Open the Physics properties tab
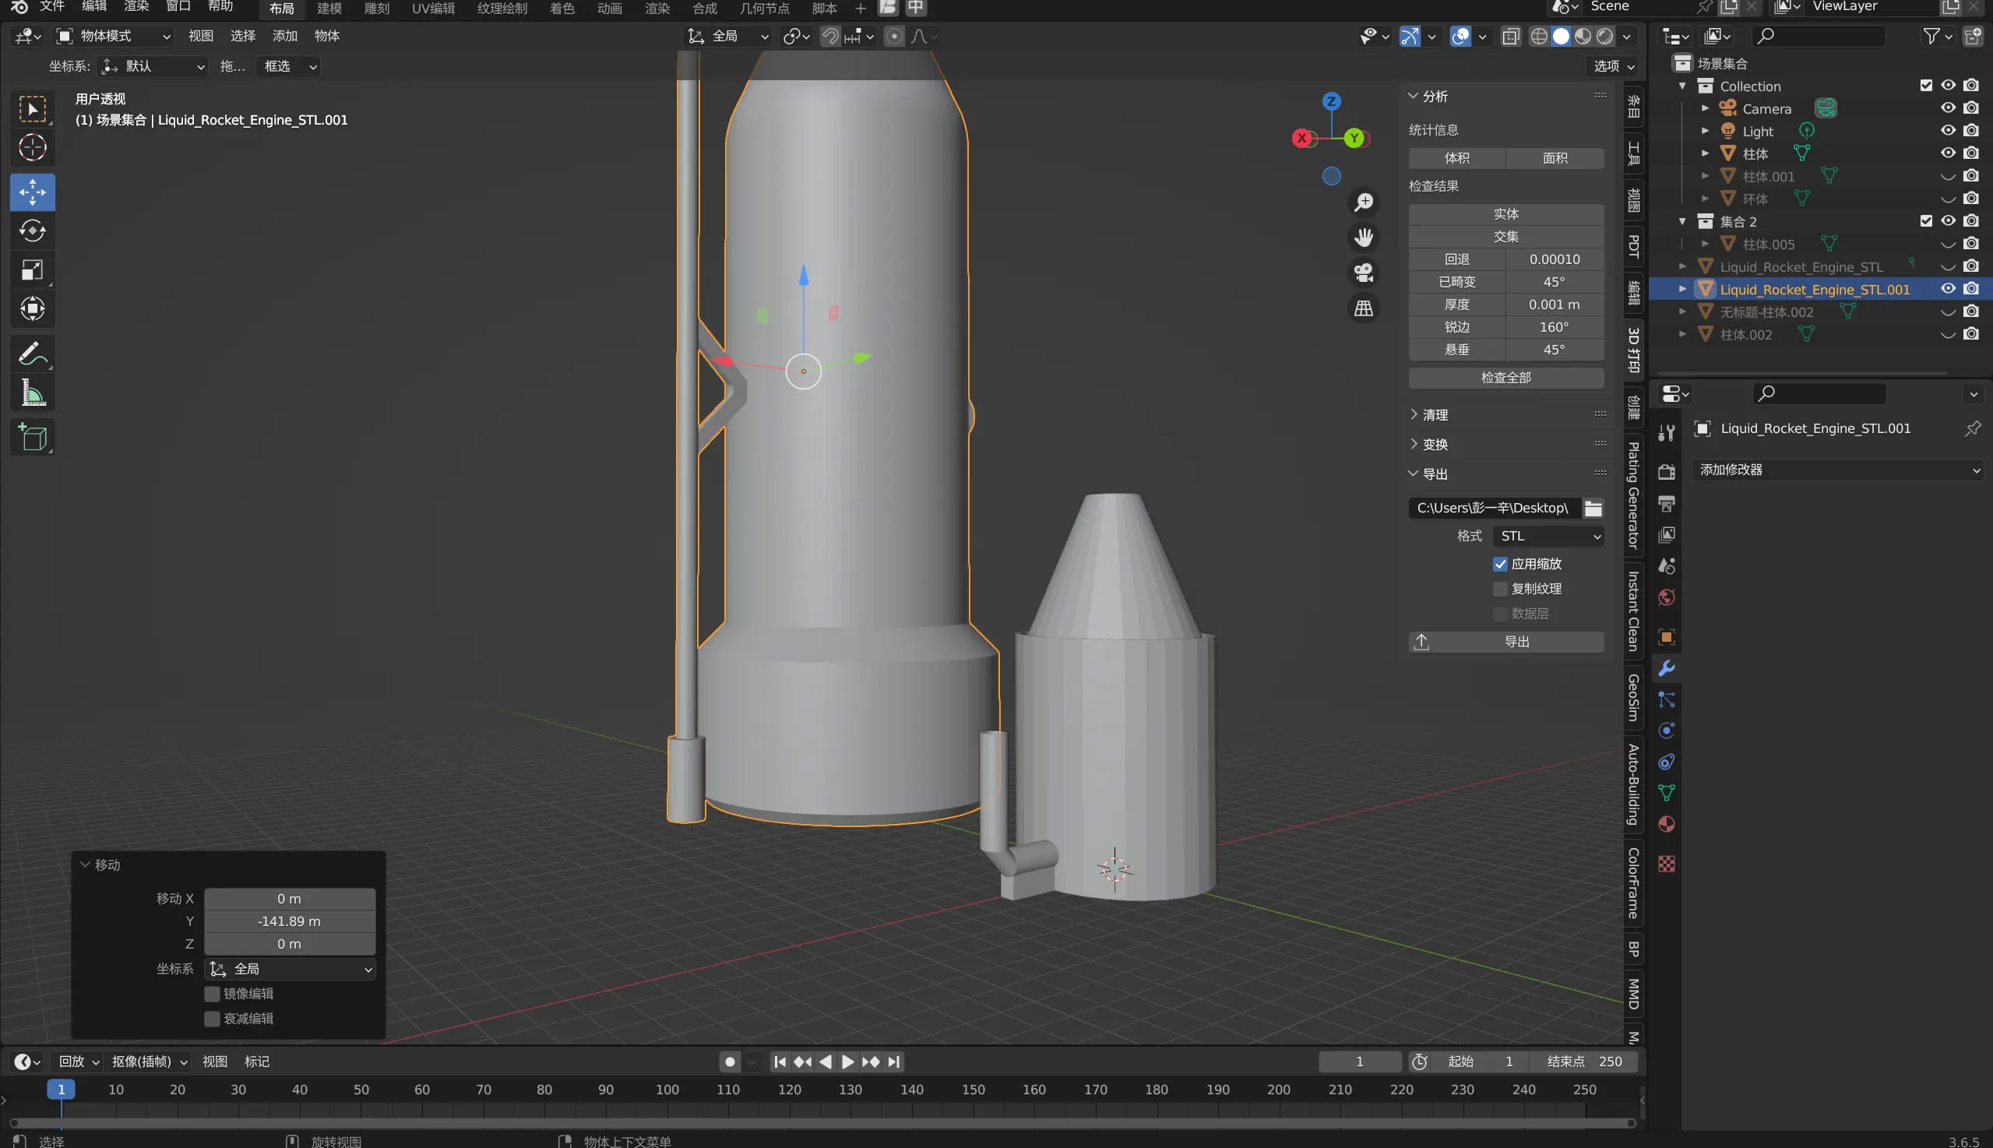Image resolution: width=1993 pixels, height=1148 pixels. pos(1666,731)
